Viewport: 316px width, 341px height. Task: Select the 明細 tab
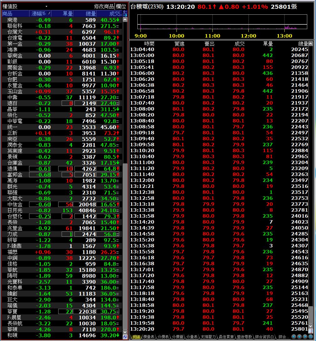coord(136,337)
